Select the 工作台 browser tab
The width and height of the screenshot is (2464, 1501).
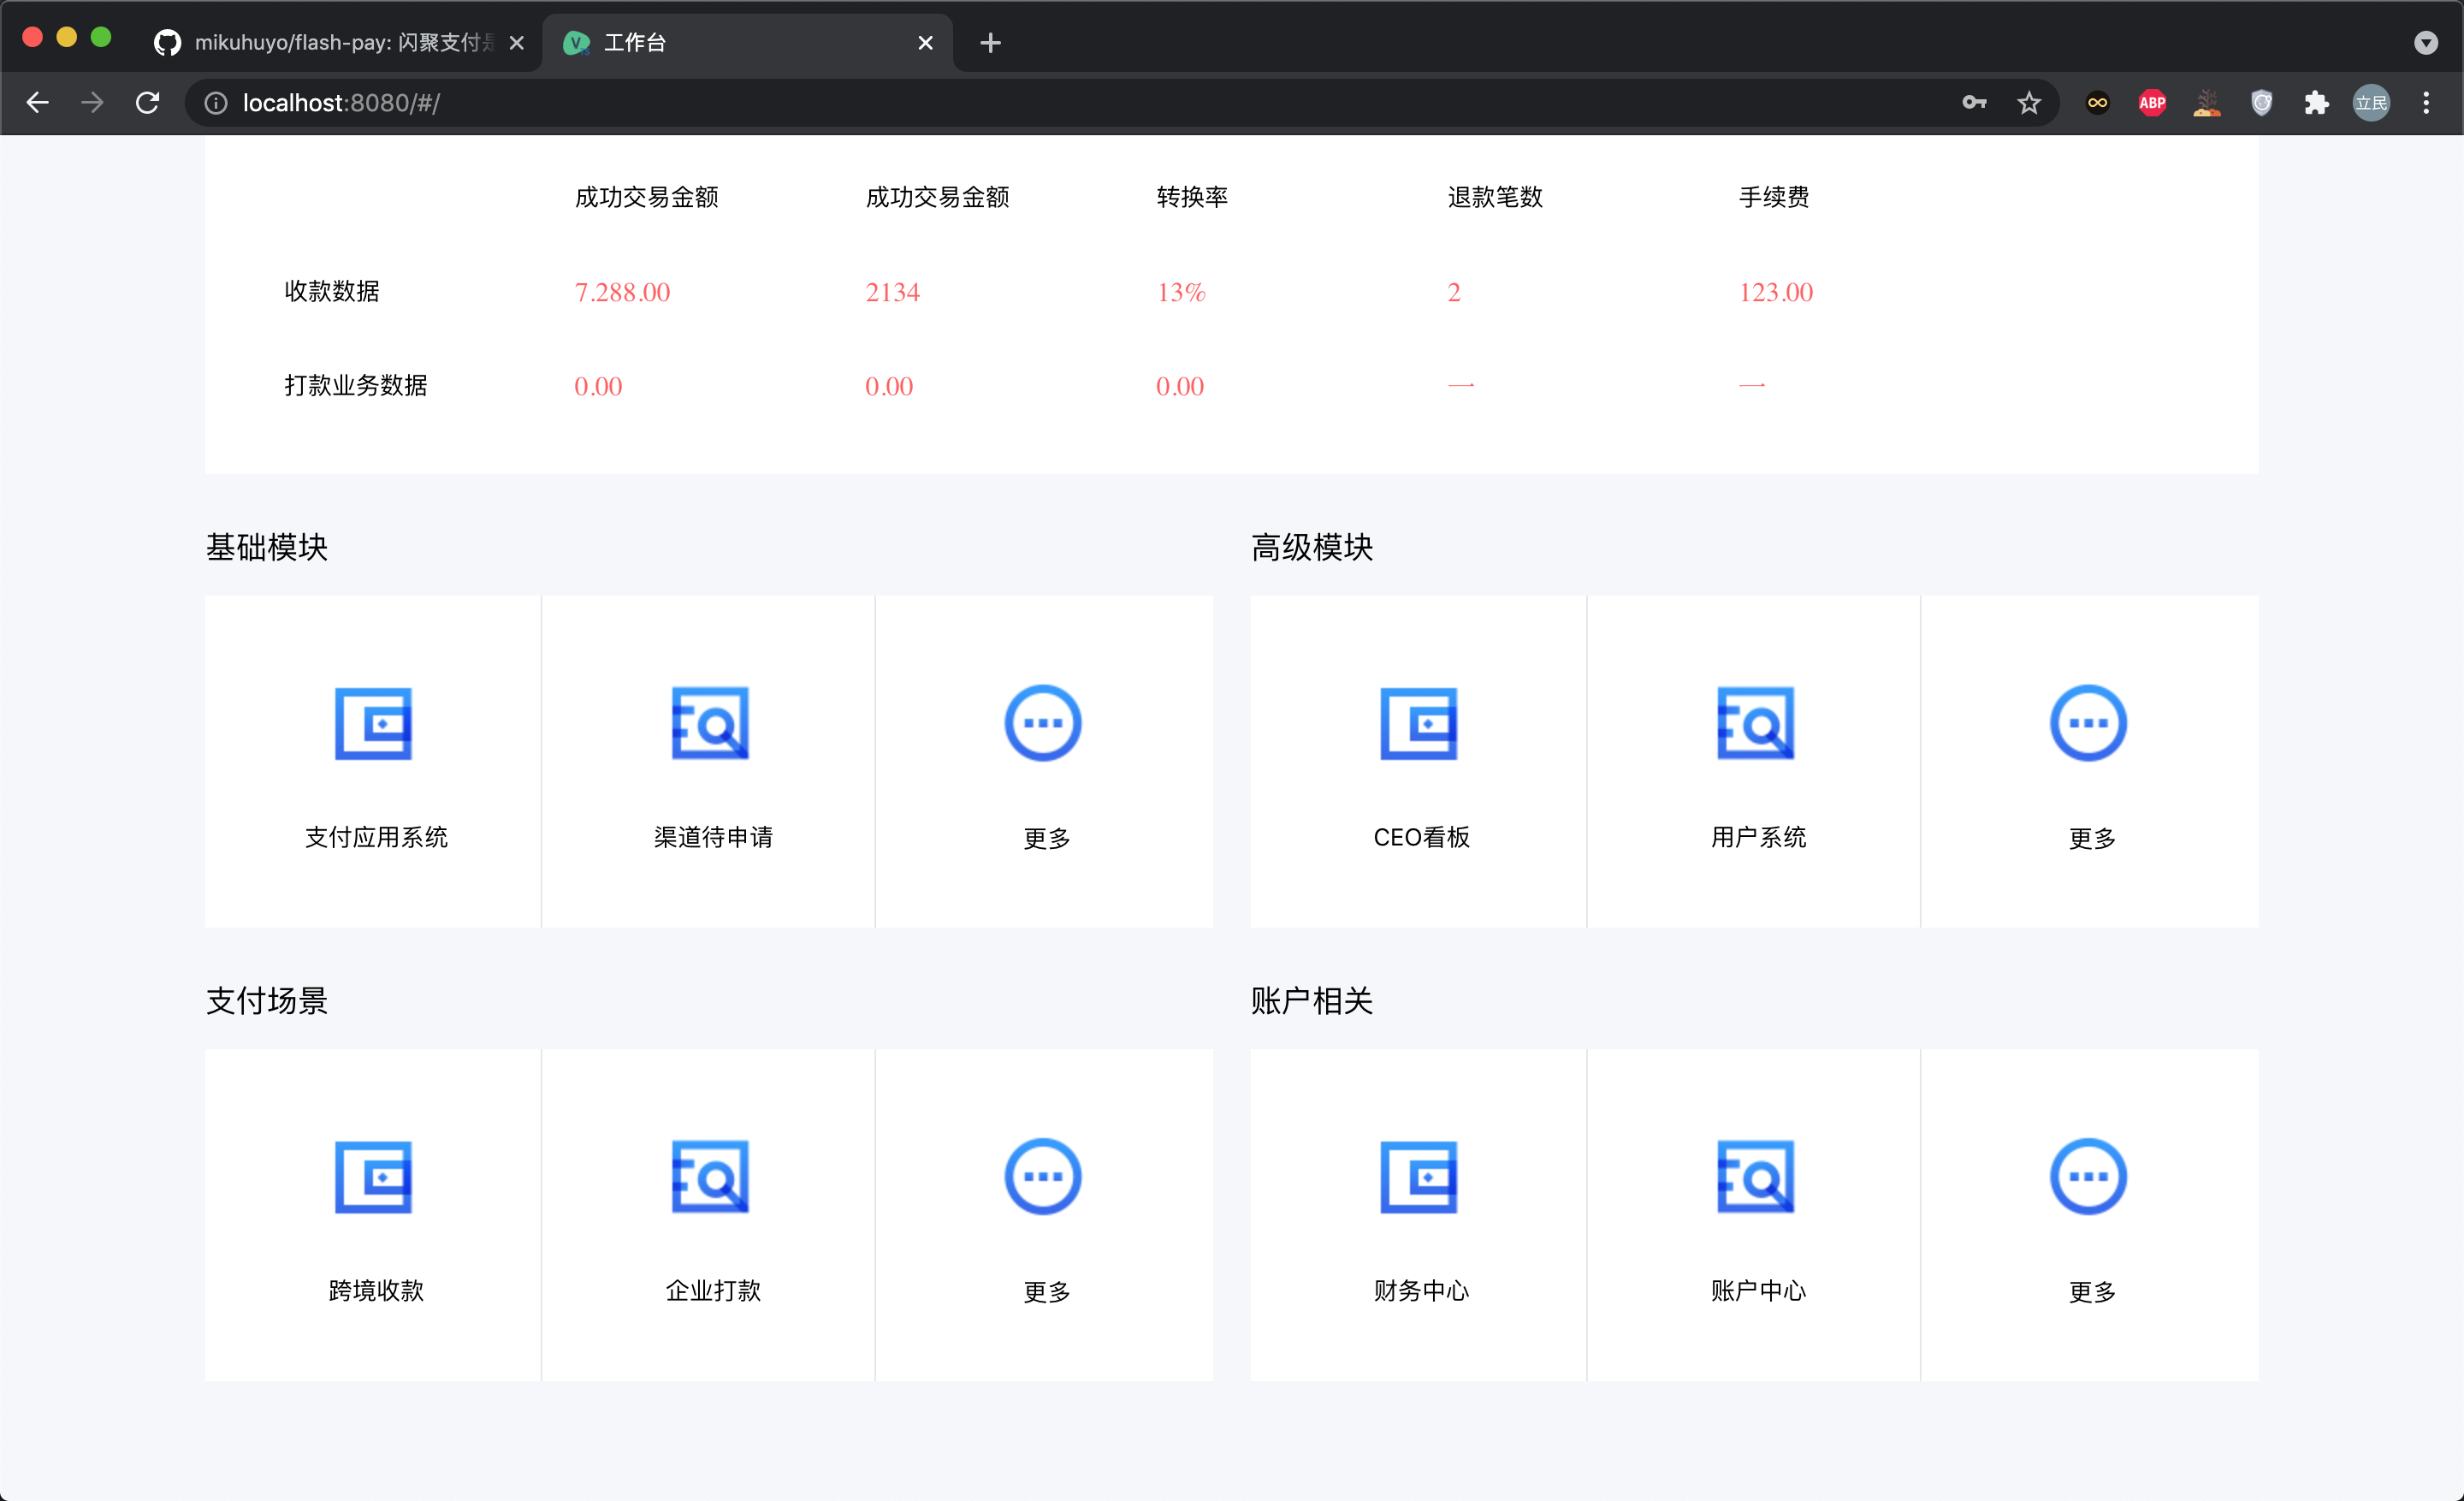(x=740, y=42)
